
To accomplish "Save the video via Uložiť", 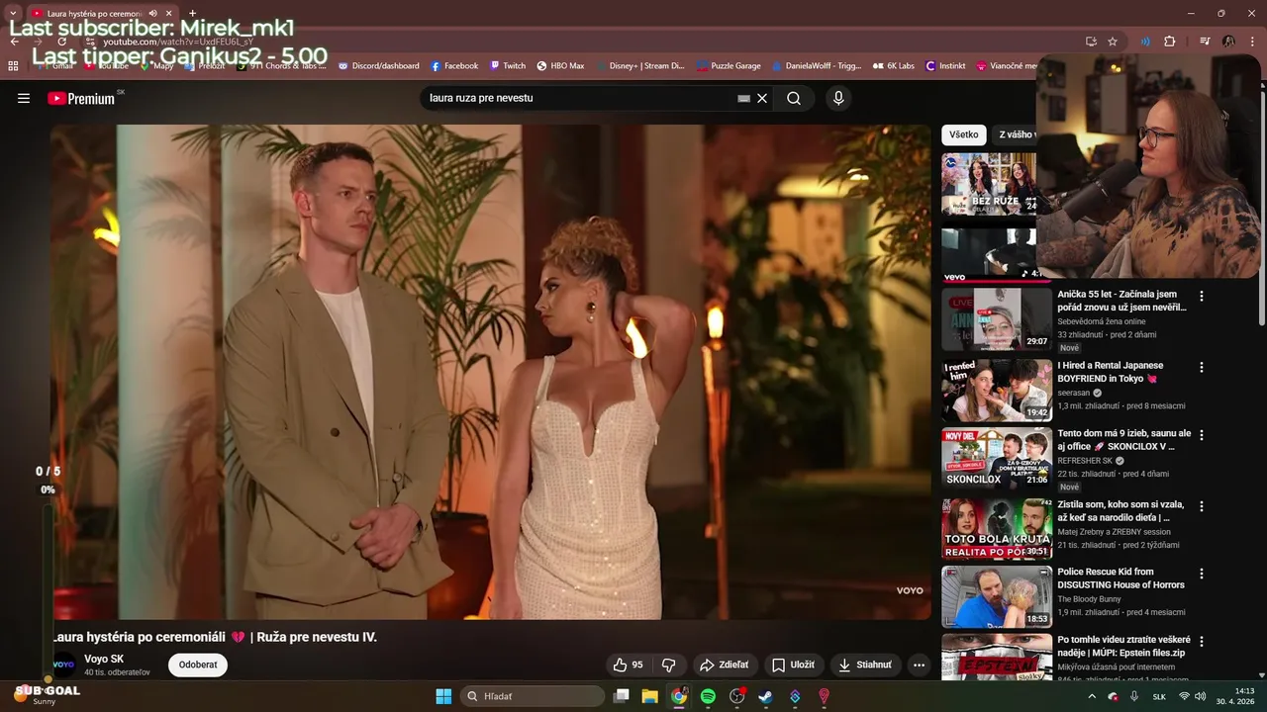I will [793, 665].
